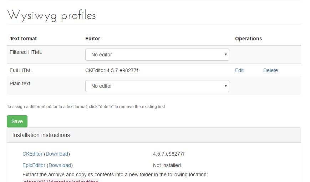
Task: Click Download link next to CKEditor
Action: pos(57,154)
